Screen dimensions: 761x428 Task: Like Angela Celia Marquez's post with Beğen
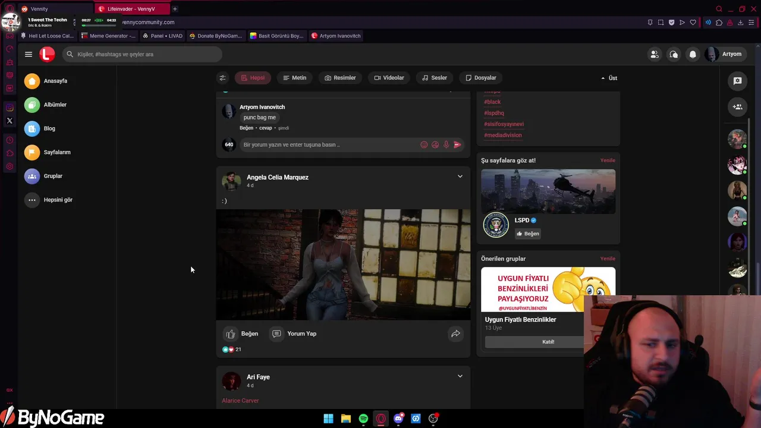pyautogui.click(x=241, y=333)
